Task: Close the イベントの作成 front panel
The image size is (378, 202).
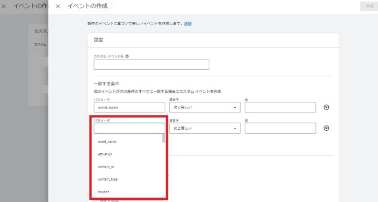Action: (58, 6)
